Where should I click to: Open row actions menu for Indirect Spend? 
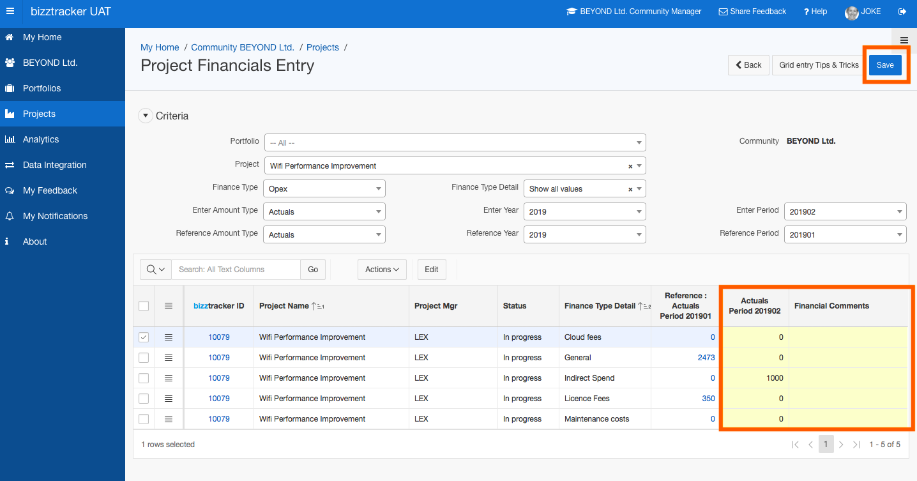click(169, 378)
